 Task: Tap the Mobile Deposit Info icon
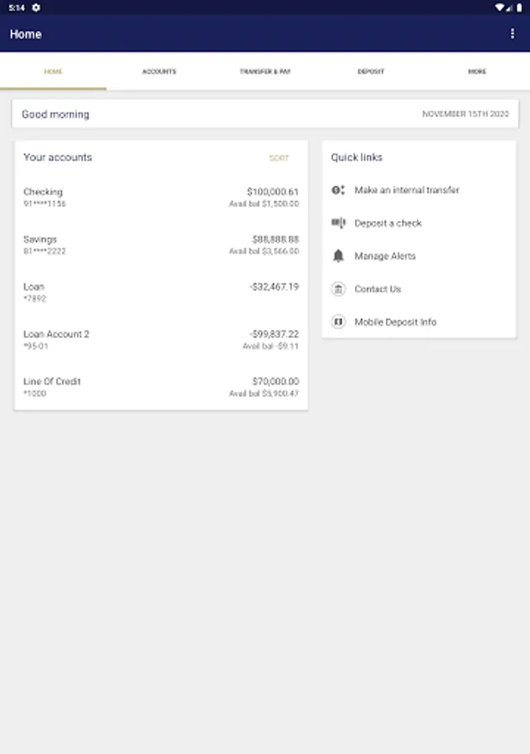point(338,322)
